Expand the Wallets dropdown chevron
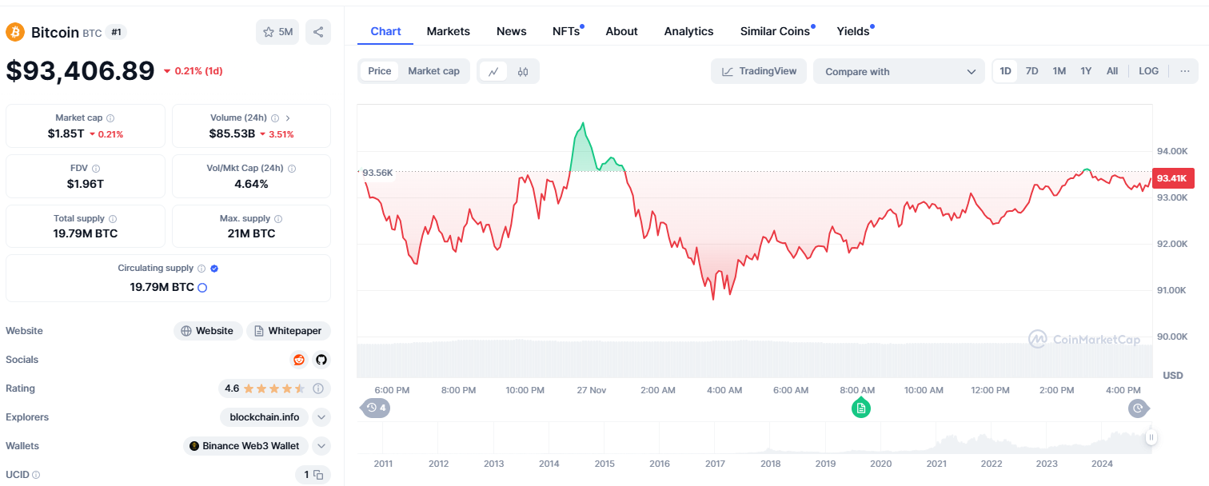This screenshot has width=1209, height=486. [x=321, y=446]
